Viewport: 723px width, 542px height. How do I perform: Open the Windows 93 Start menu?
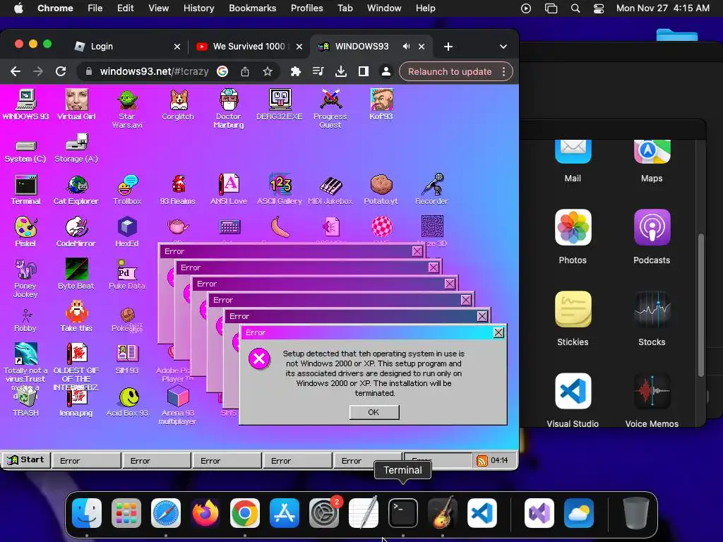26,460
